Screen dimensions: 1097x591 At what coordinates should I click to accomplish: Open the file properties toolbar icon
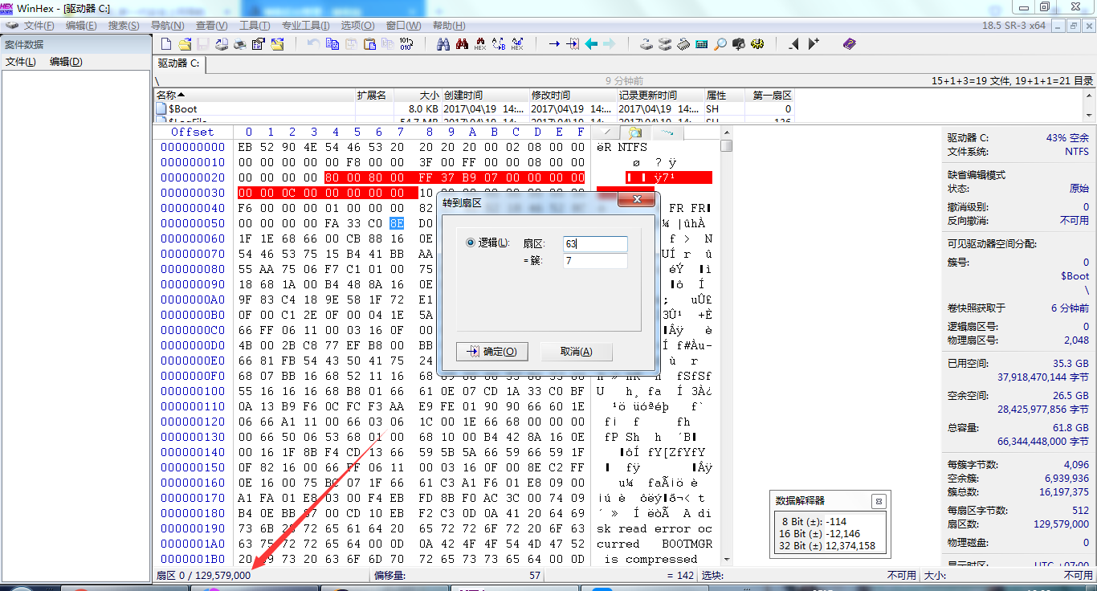tap(259, 44)
